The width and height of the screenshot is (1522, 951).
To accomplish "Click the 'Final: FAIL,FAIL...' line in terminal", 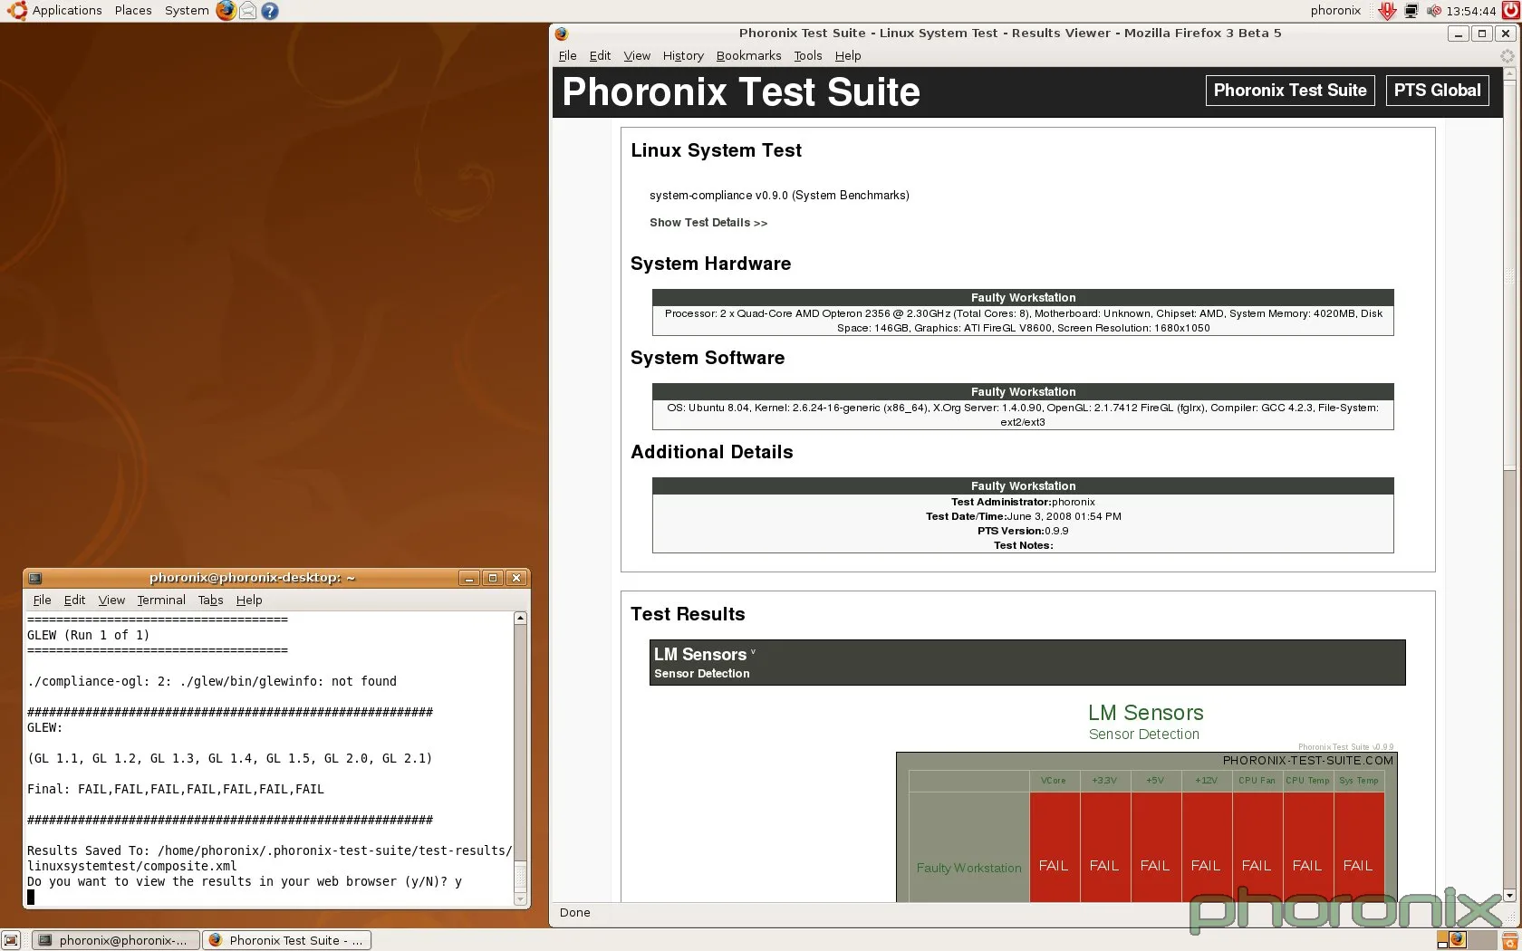I will tap(176, 789).
